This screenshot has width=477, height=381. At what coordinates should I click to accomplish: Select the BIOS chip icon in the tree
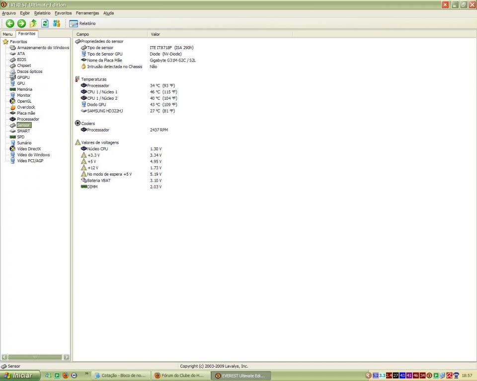coord(12,60)
